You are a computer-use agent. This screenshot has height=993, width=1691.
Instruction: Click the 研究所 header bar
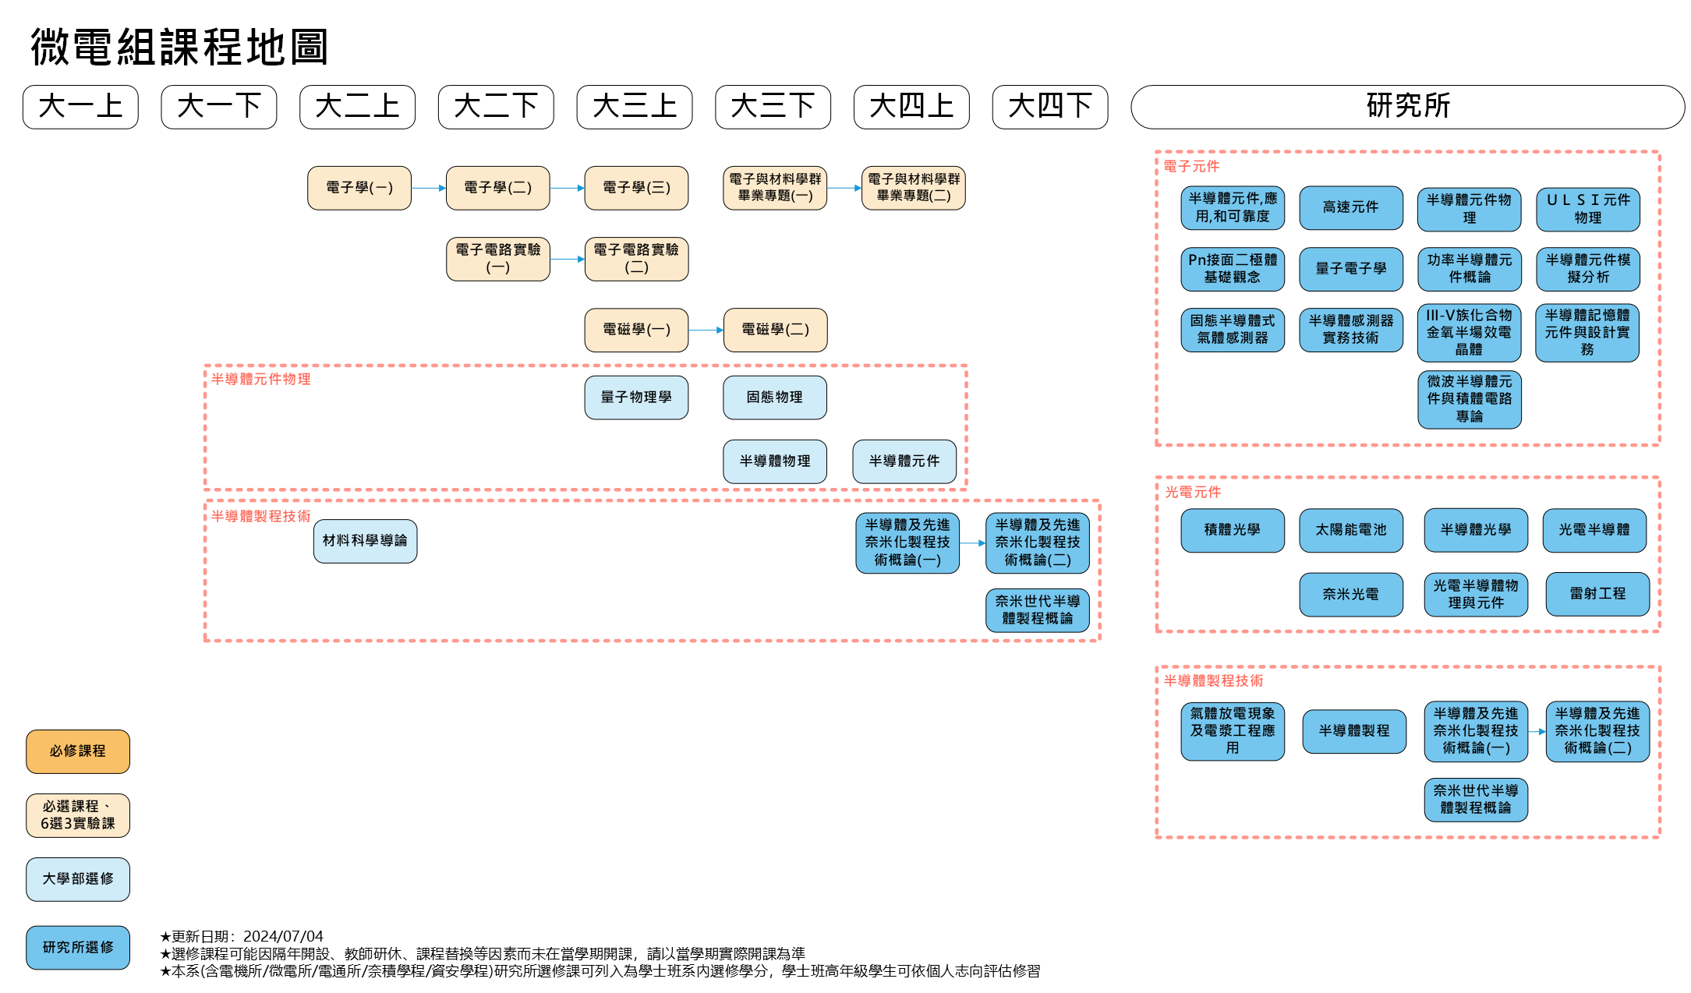(x=1407, y=107)
